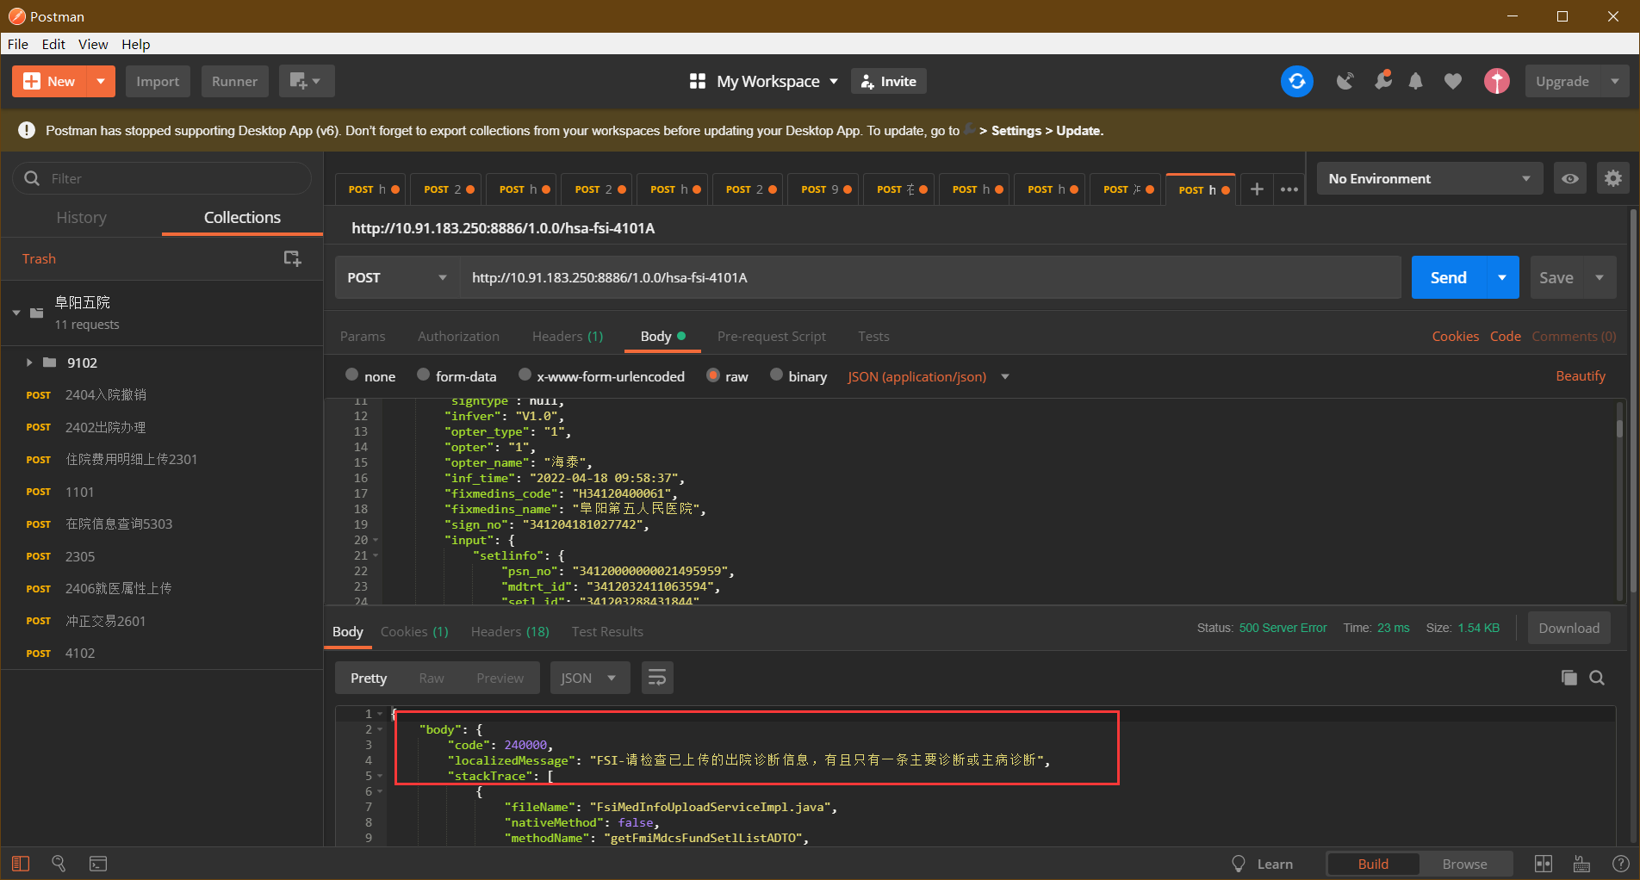The width and height of the screenshot is (1640, 880).
Task: Switch to the History tab
Action: [81, 218]
